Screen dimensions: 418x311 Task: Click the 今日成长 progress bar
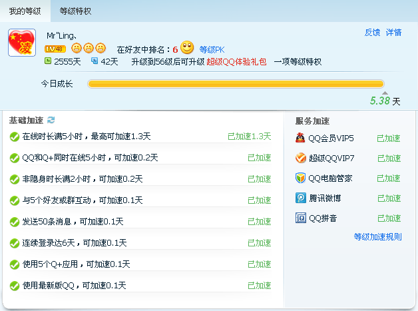click(236, 84)
